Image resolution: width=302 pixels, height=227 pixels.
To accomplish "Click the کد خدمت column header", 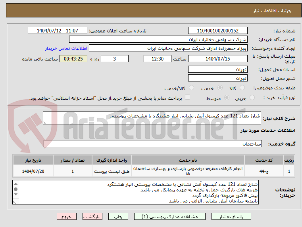I will [264, 160].
